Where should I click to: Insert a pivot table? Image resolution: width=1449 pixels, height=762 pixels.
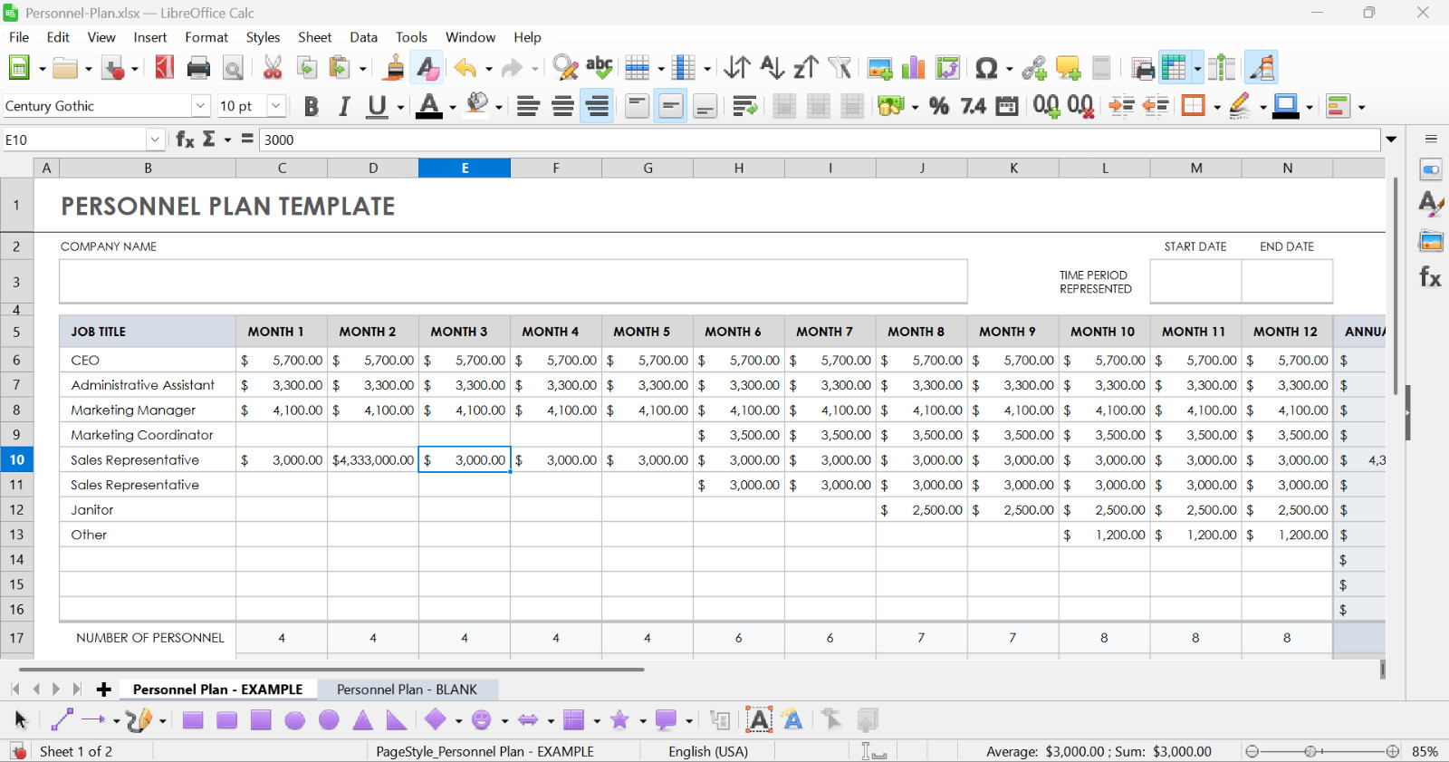(947, 68)
